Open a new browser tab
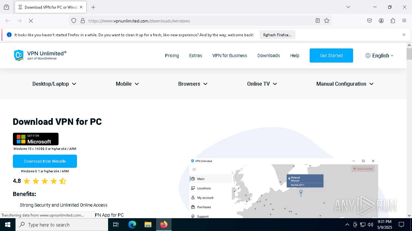 tap(93, 7)
